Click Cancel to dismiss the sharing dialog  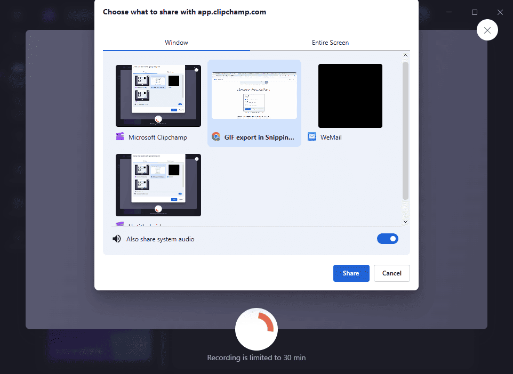[391, 273]
